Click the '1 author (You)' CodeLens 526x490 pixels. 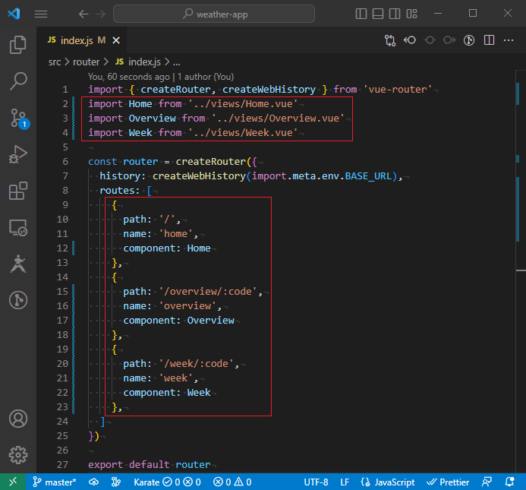click(x=206, y=77)
